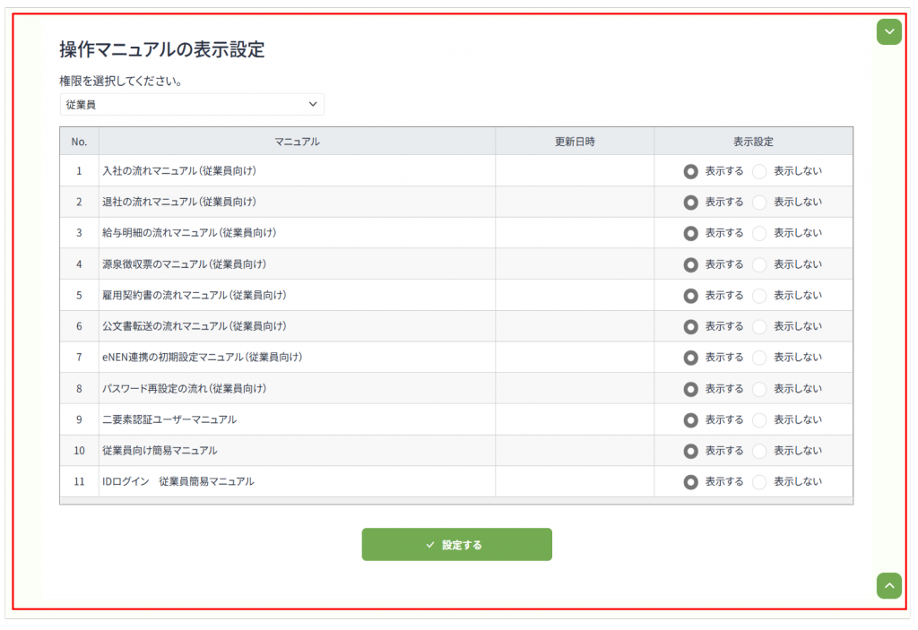Select 表示する for 公文書転送の流れマニュアル
This screenshot has height=630, width=918.
690,326
